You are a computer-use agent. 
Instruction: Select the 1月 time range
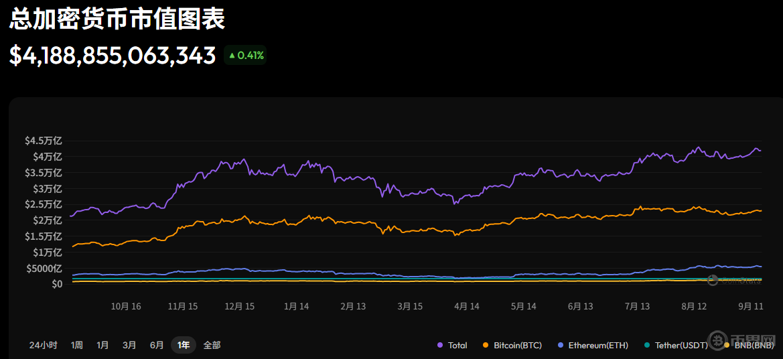coord(102,345)
